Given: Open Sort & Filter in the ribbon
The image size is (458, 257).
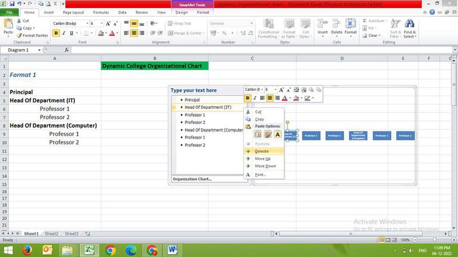Looking at the screenshot, I should (x=395, y=29).
